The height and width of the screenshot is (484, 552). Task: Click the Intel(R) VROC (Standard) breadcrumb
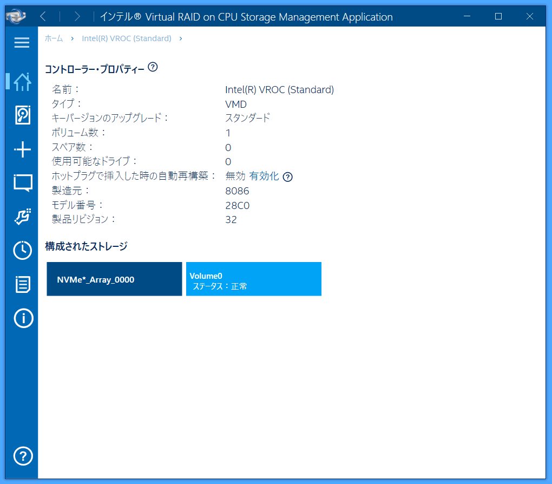(x=127, y=38)
